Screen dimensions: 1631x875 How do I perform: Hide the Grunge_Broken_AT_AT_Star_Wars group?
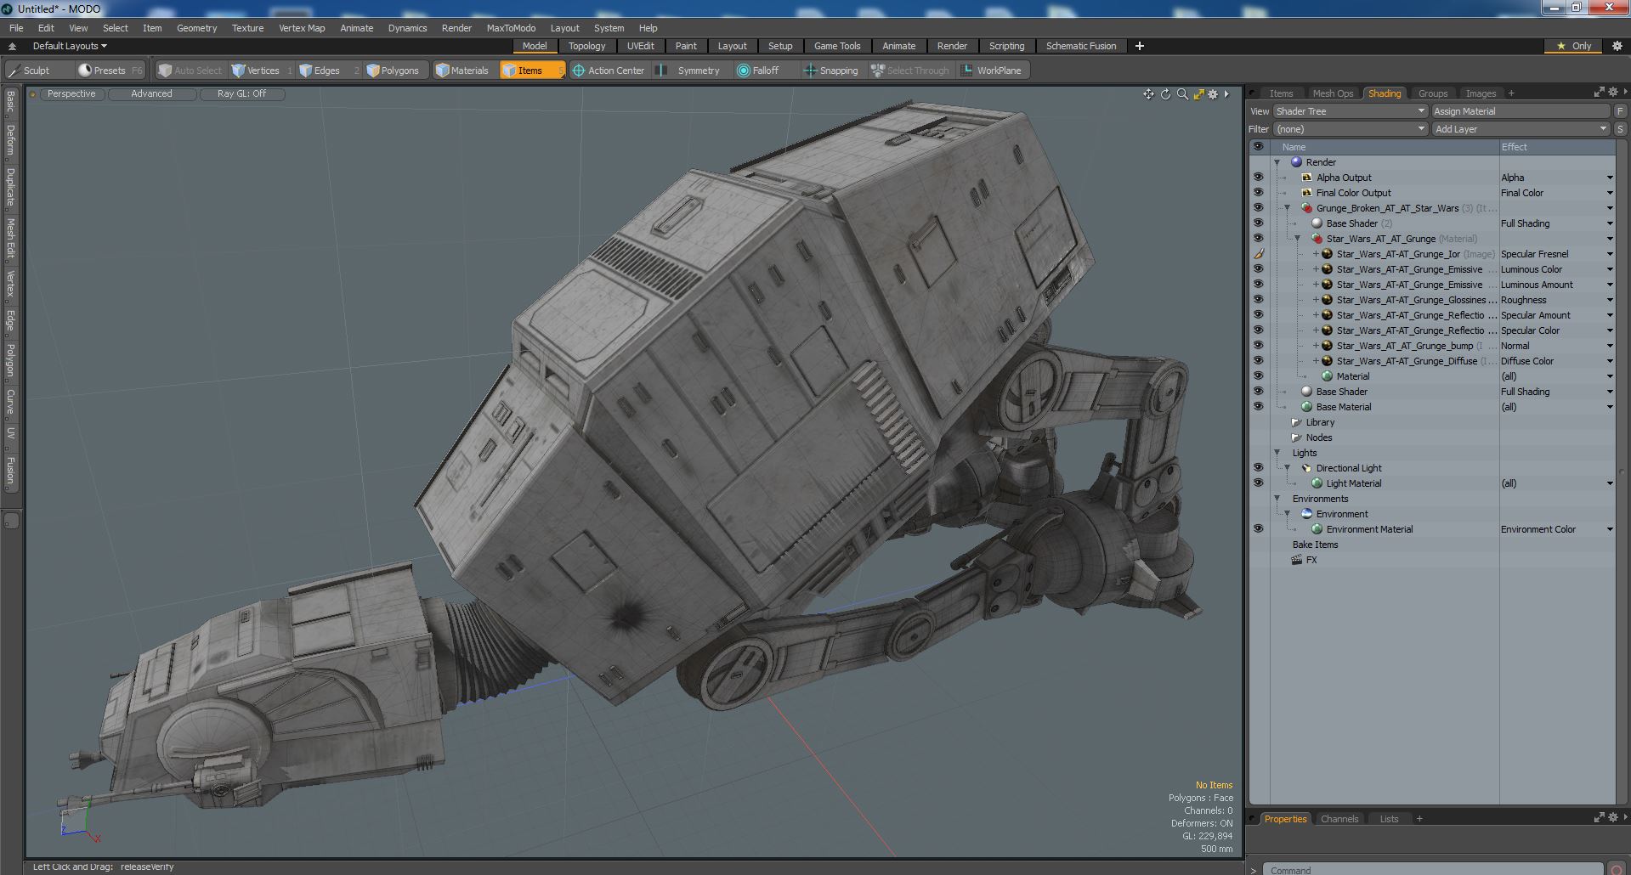(x=1258, y=208)
